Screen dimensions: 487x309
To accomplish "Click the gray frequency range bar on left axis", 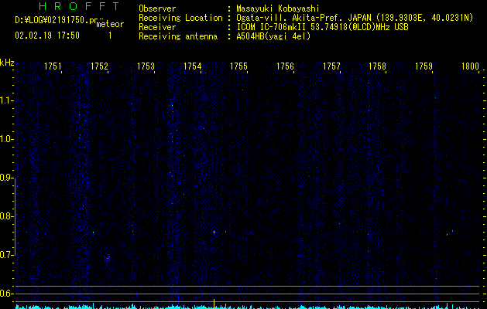I will [15, 217].
